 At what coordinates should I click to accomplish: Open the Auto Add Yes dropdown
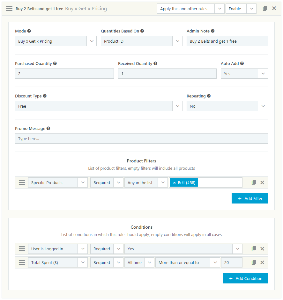(x=244, y=74)
